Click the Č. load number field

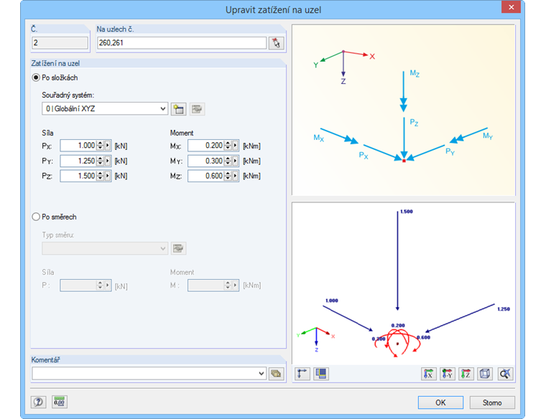(60, 43)
